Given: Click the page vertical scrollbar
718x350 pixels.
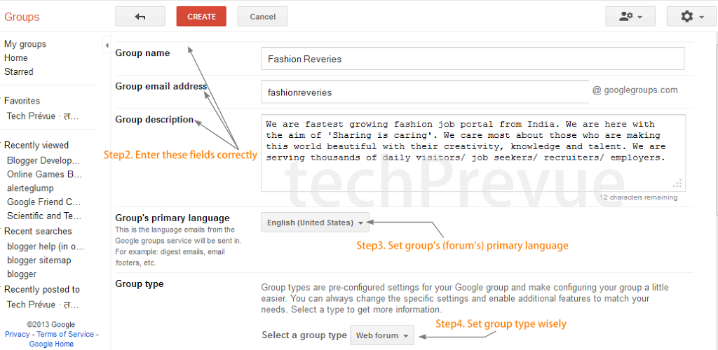Looking at the screenshot, I should click(716, 128).
